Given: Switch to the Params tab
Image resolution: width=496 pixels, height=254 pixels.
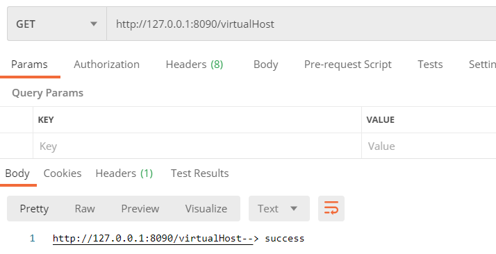Looking at the screenshot, I should coord(29,65).
